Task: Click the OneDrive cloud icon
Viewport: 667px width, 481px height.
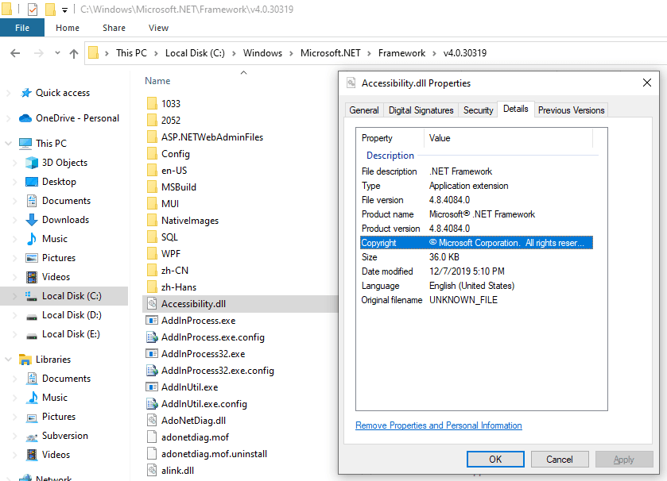Action: 25,118
